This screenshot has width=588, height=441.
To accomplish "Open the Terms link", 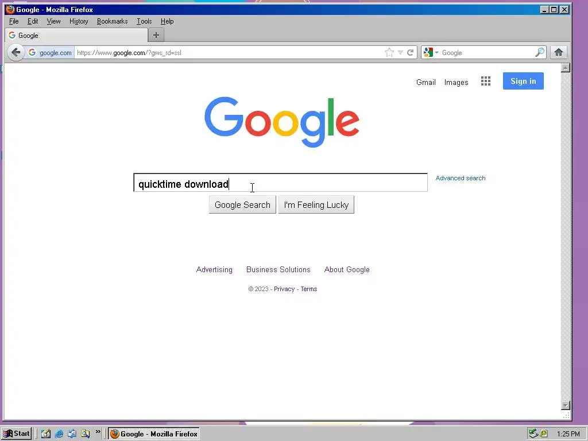I will [x=308, y=289].
